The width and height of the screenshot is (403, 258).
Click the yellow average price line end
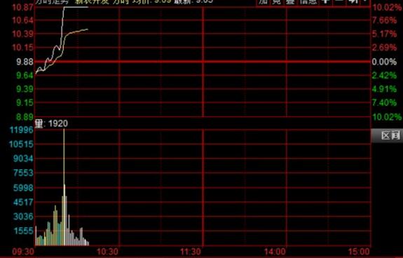pos(88,29)
